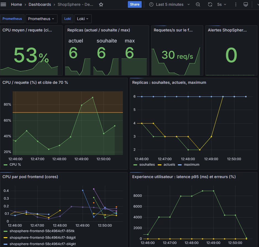Open the Last 5 minutes time range picker

[169, 4]
